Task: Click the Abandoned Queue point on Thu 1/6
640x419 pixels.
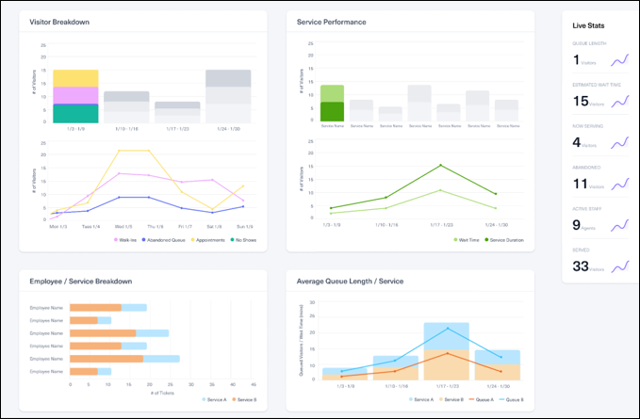Action: 149,198
